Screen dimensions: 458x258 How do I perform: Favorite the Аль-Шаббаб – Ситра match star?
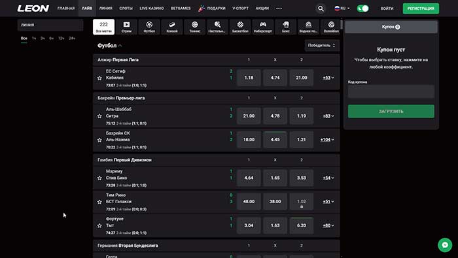tap(99, 116)
